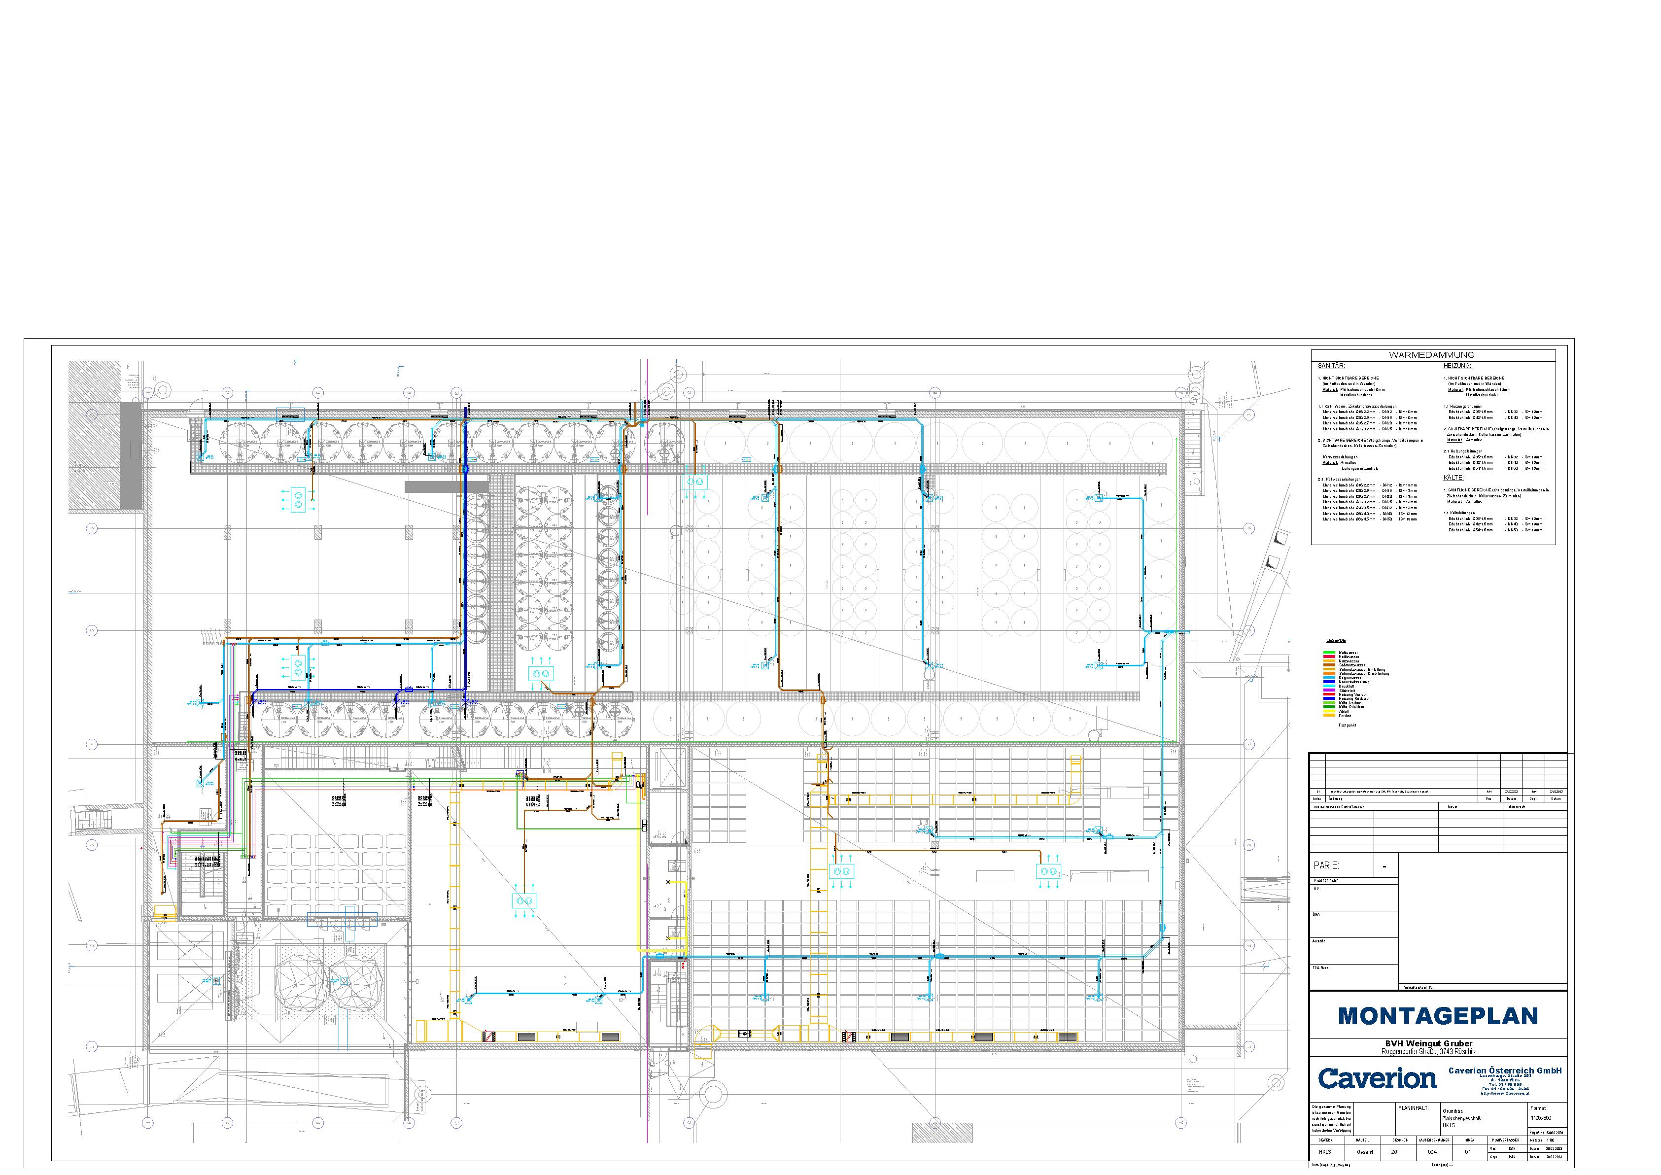Open the www.Caverion.at web link

tap(1505, 1093)
